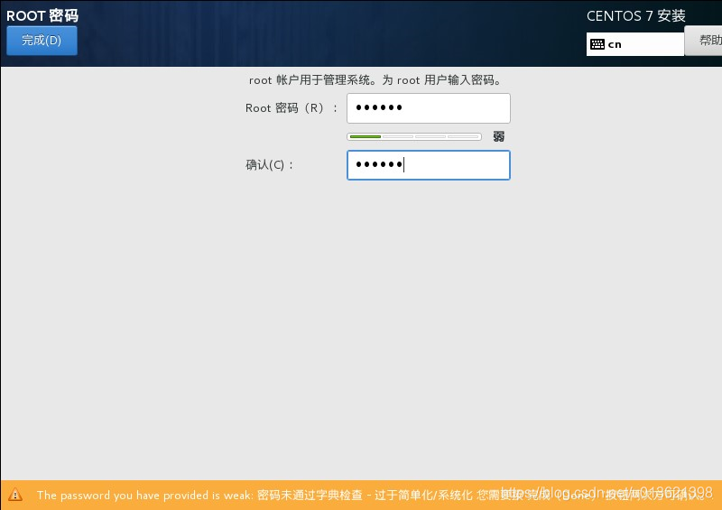Click the CENTOS 7 安装 heading

(636, 16)
